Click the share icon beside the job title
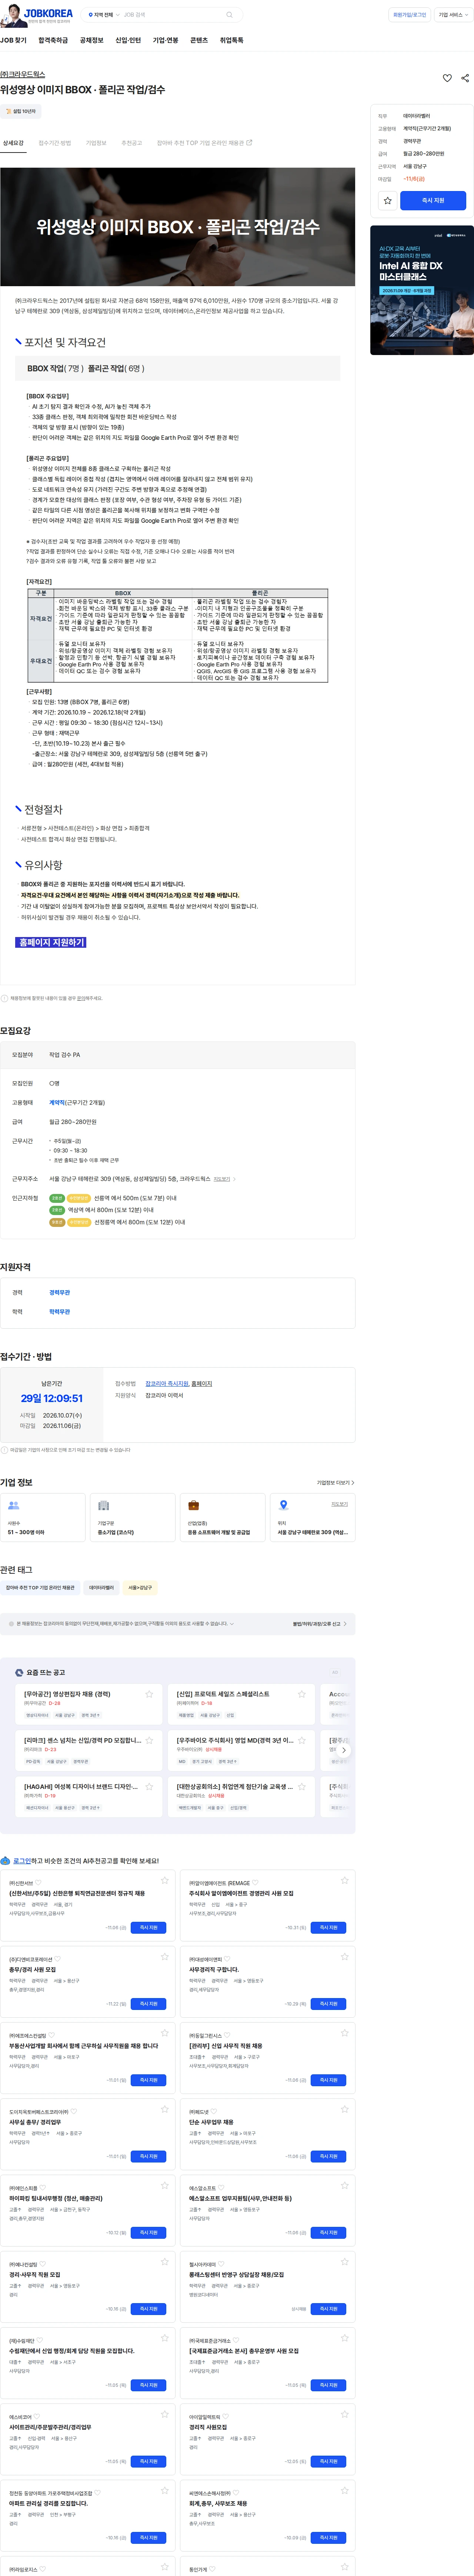 [x=465, y=78]
